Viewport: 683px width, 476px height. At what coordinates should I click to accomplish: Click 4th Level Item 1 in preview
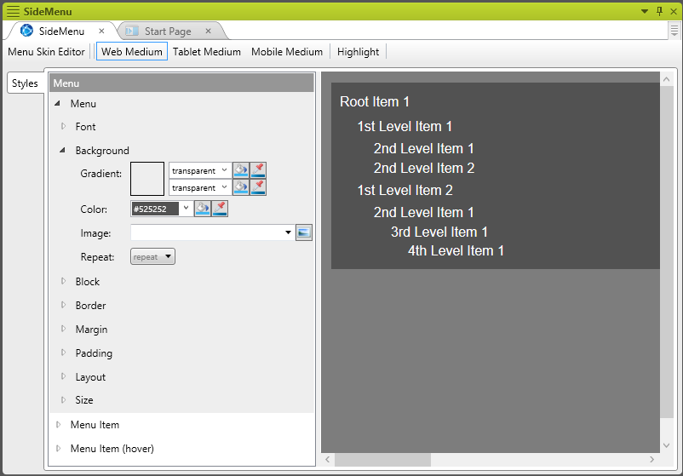(456, 251)
